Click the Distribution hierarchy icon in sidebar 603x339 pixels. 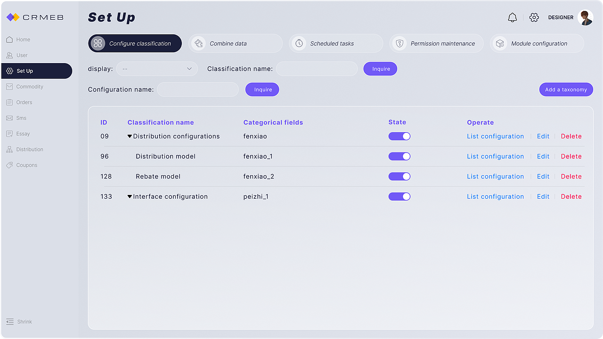point(9,150)
